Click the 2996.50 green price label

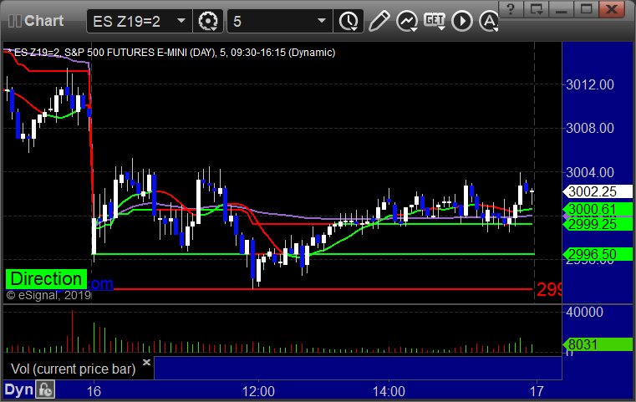[x=598, y=254]
